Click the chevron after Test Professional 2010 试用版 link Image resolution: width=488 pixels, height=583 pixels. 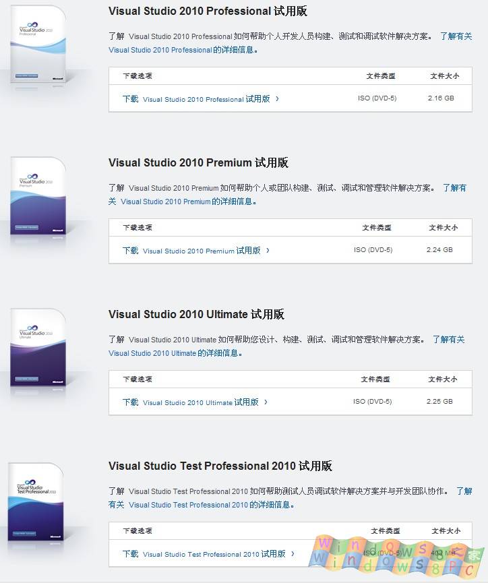point(293,554)
